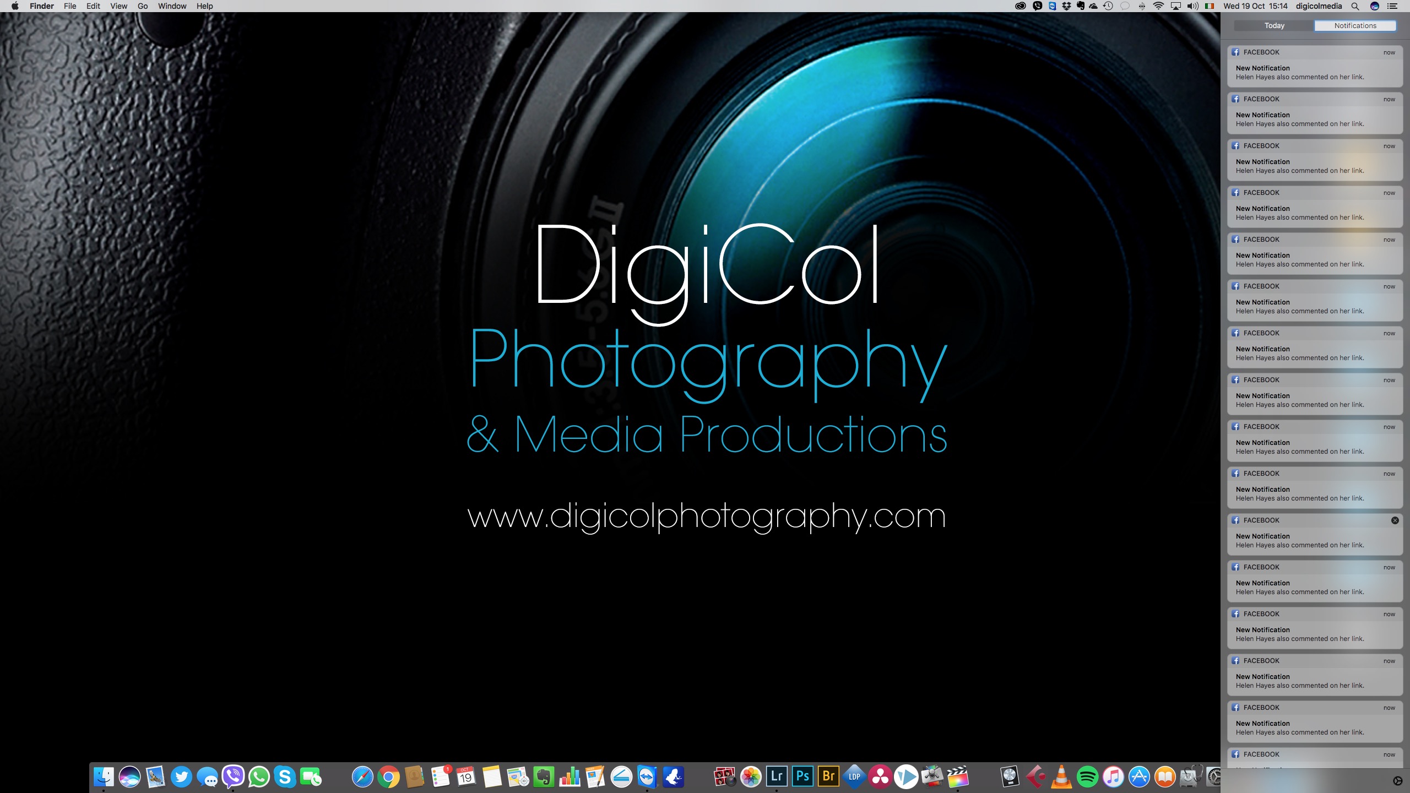Launch Photoshop from the dock
The width and height of the screenshot is (1410, 793).
click(802, 776)
